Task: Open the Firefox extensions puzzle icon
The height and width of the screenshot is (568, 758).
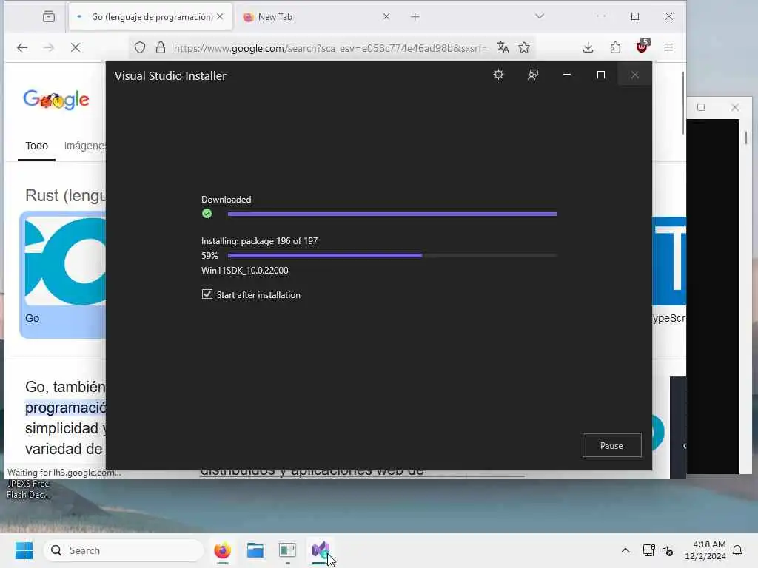Action: [x=615, y=47]
